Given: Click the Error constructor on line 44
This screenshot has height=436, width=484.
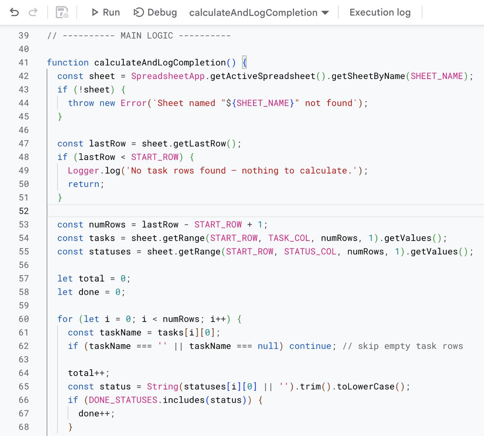Looking at the screenshot, I should 133,103.
